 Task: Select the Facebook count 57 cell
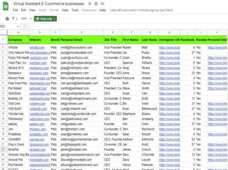(x=187, y=144)
